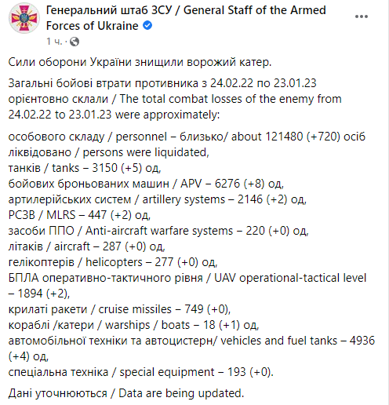Click the tanks – 3150 (+5) line
Screen dimensions: 389x405
[x=85, y=168]
